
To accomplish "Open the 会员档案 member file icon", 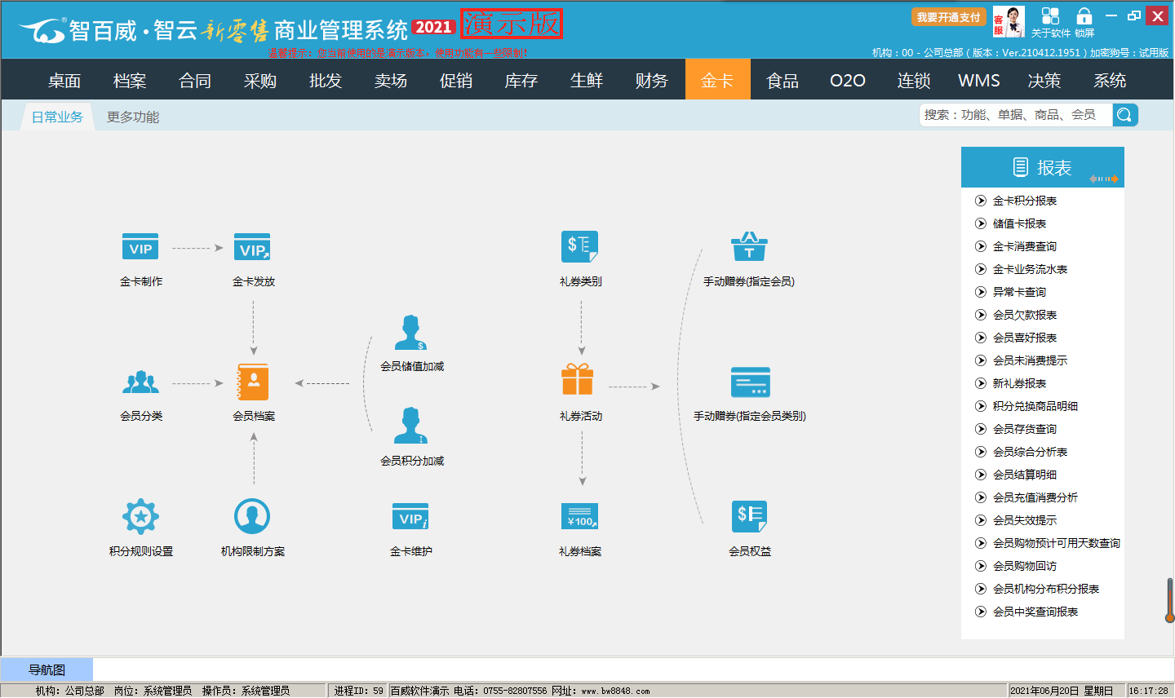I will [x=253, y=382].
